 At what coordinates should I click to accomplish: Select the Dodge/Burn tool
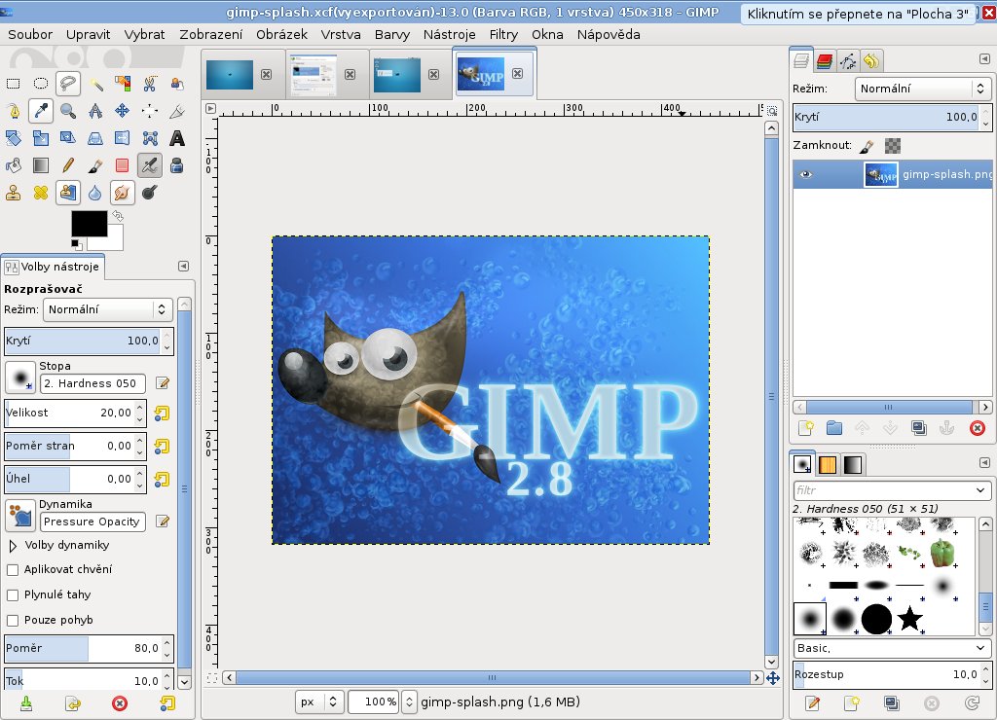click(x=150, y=193)
